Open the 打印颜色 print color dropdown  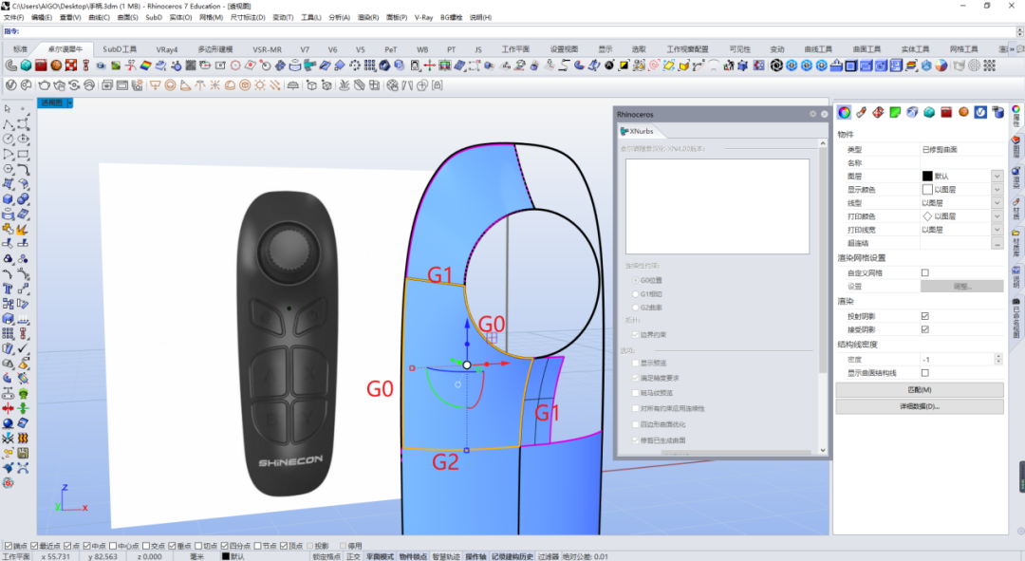click(x=997, y=216)
